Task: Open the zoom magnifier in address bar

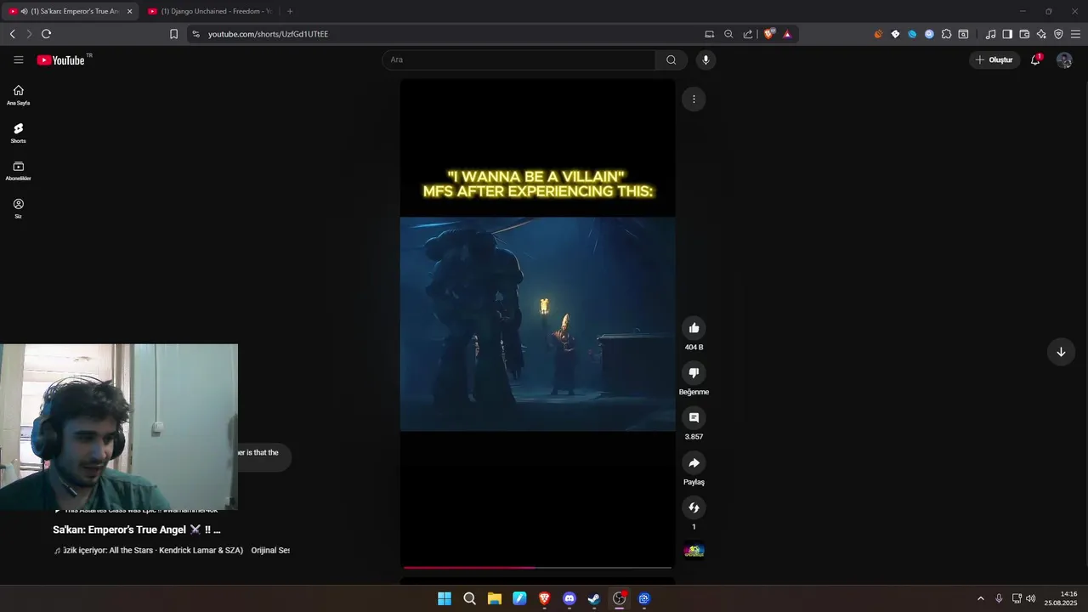Action: [x=728, y=34]
